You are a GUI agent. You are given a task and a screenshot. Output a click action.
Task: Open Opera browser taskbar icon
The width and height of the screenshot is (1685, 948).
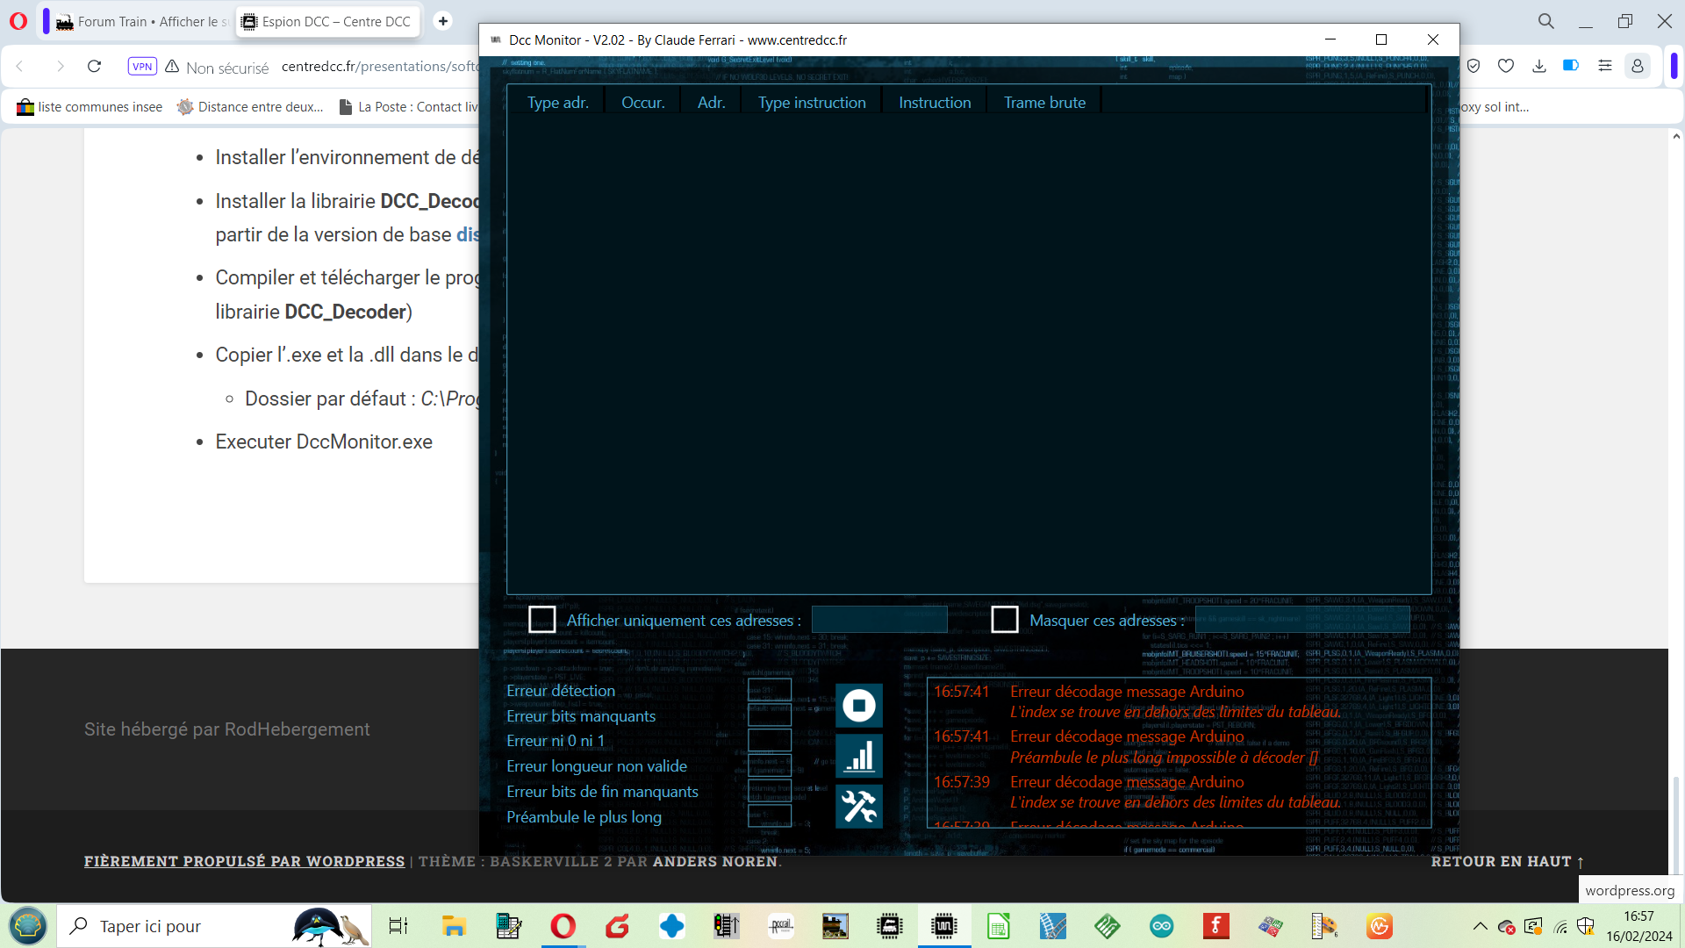[563, 926]
